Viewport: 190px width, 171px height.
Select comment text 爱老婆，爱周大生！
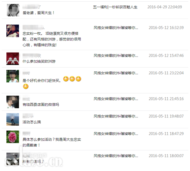38,13
